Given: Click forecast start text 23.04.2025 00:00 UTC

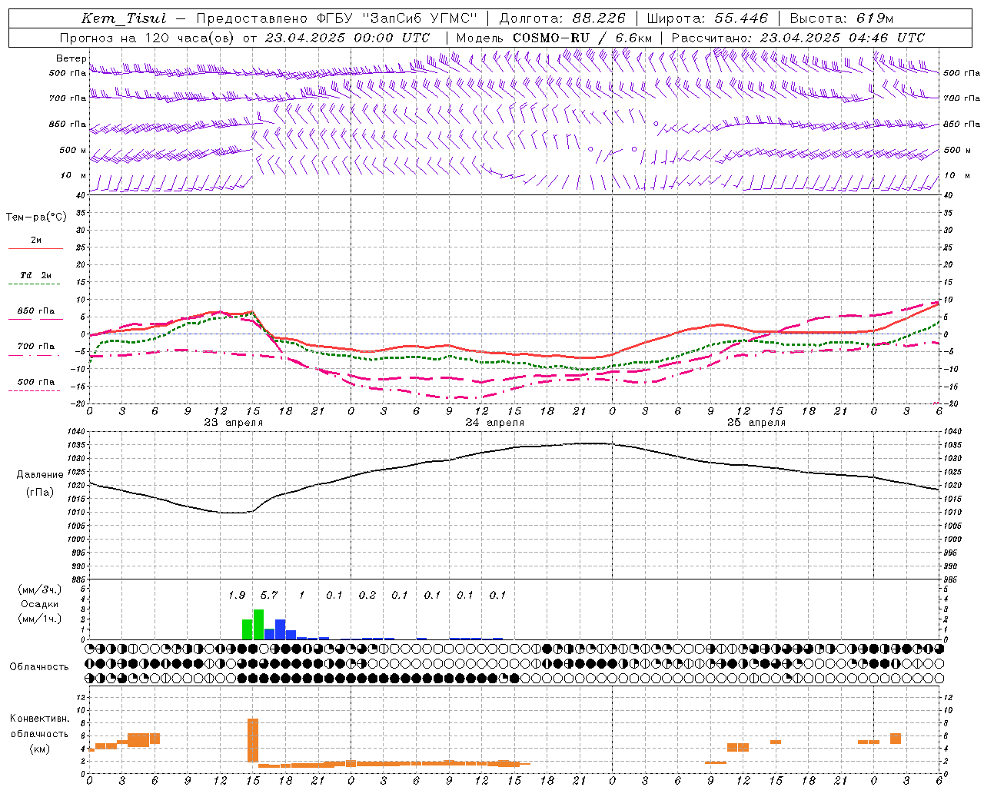Looking at the screenshot, I should click(x=347, y=38).
